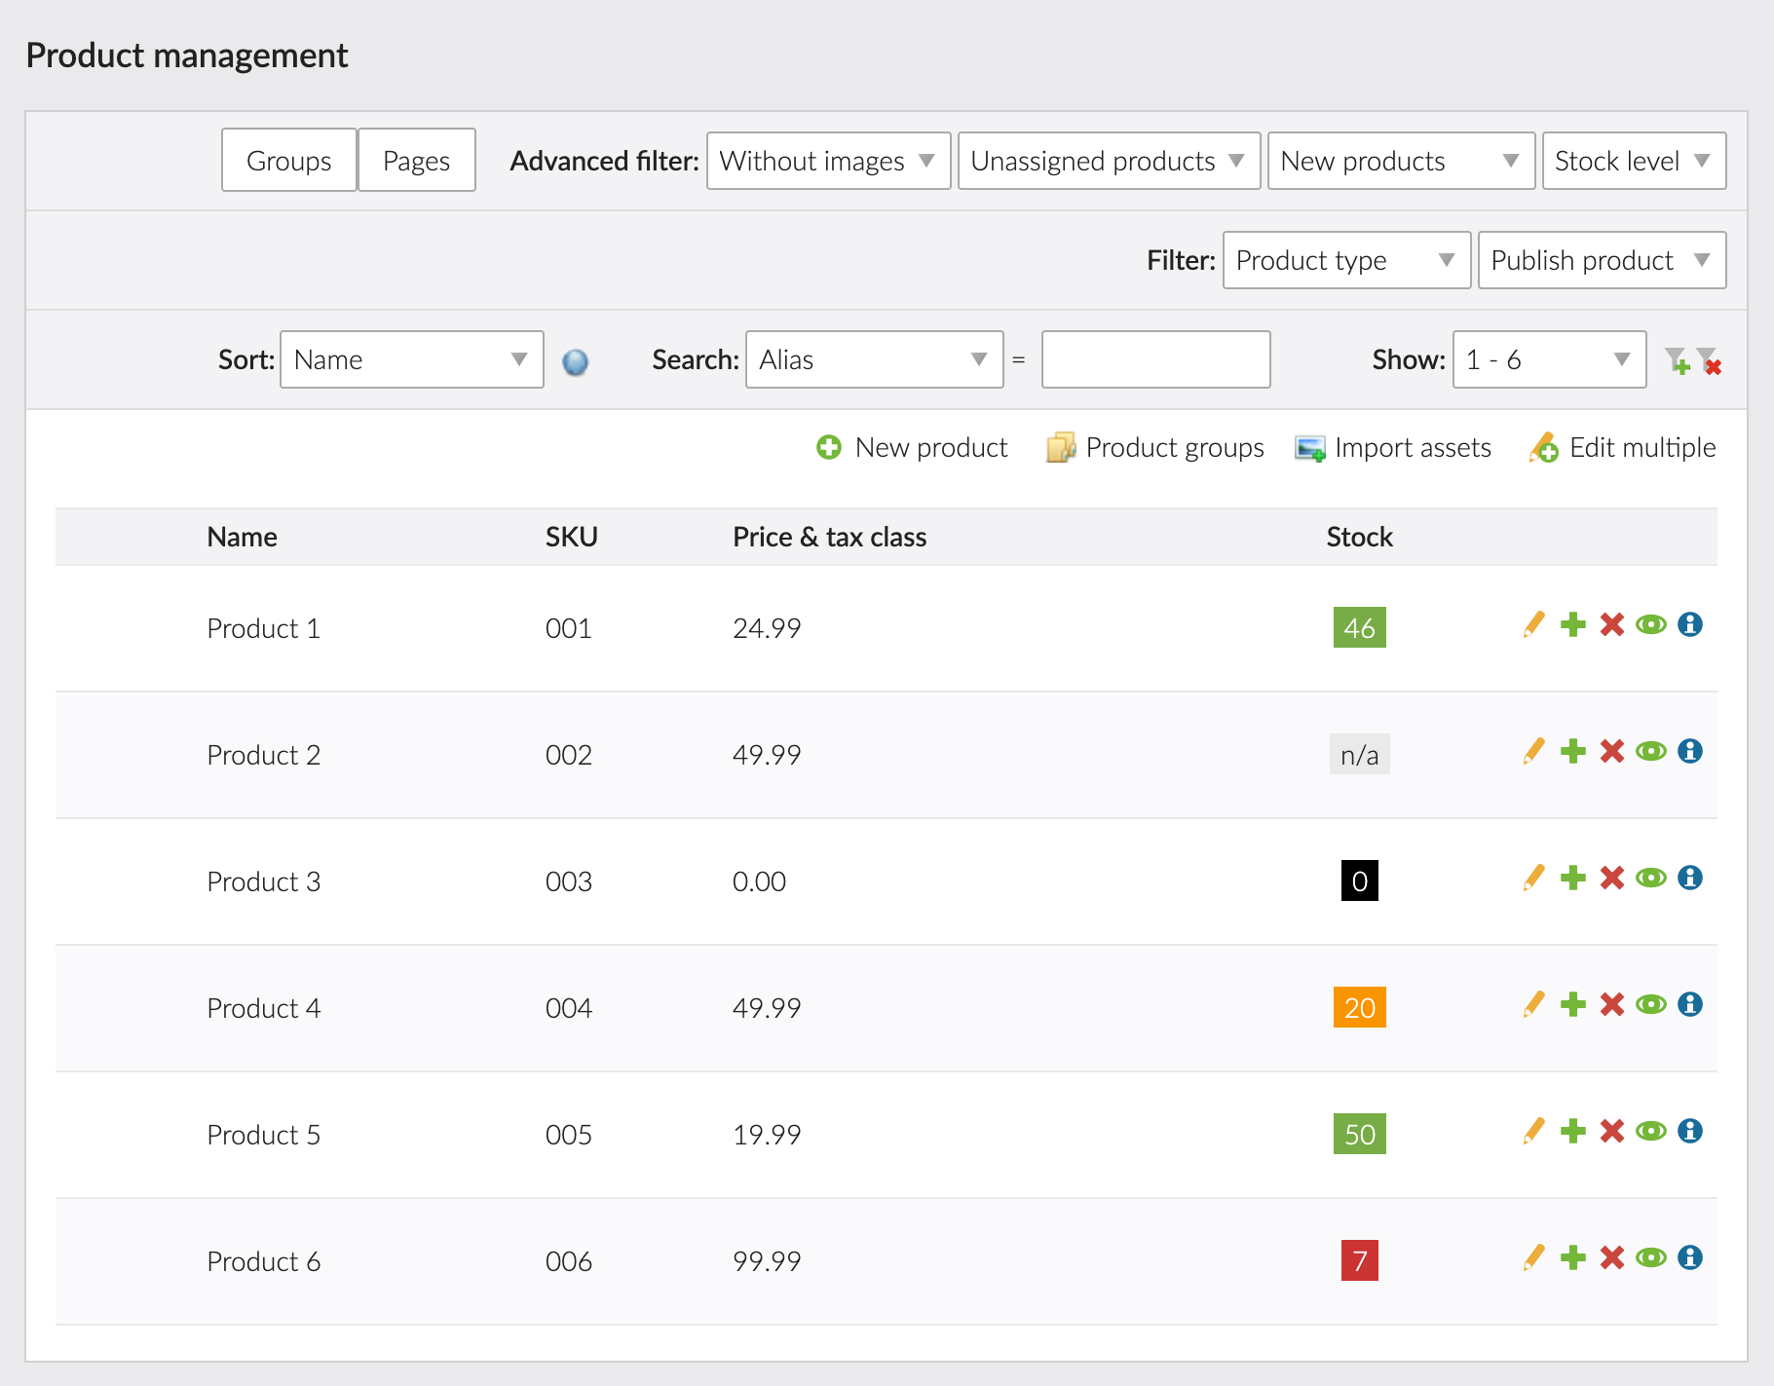Switch to the Pages tab
This screenshot has width=1774, height=1386.
[x=416, y=160]
